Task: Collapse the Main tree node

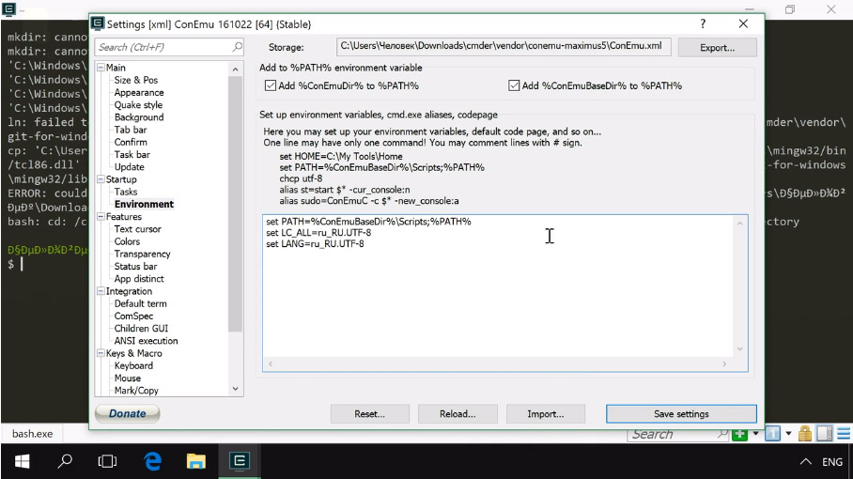Action: point(101,68)
